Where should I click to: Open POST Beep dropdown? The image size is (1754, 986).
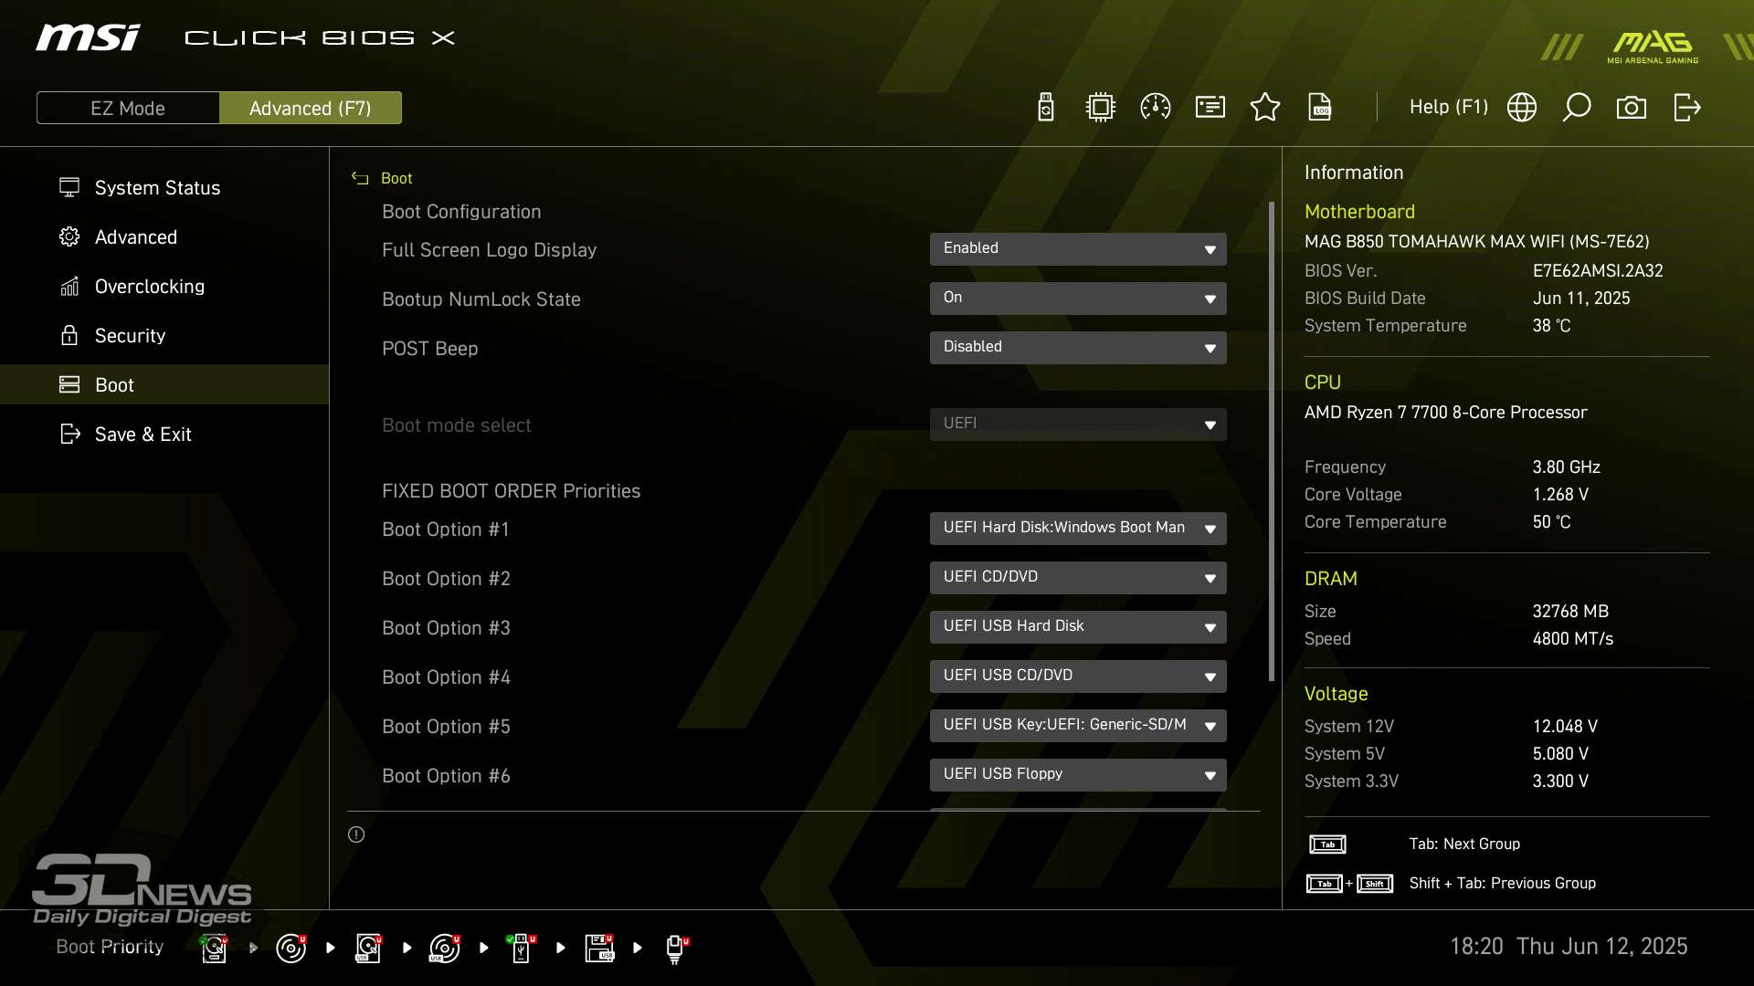[x=1078, y=348]
